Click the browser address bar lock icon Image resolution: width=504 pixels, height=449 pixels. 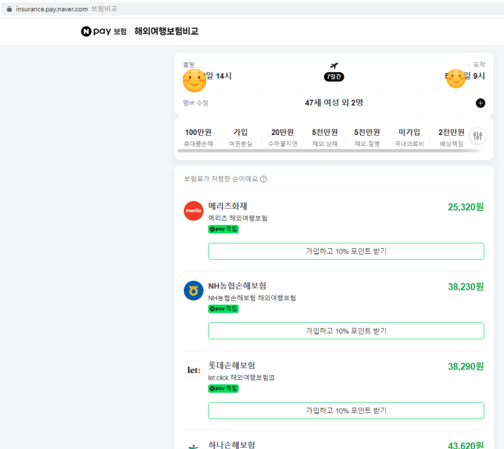click(9, 9)
